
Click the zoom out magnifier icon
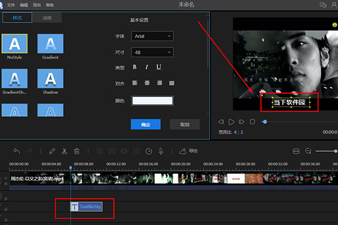pos(308,151)
